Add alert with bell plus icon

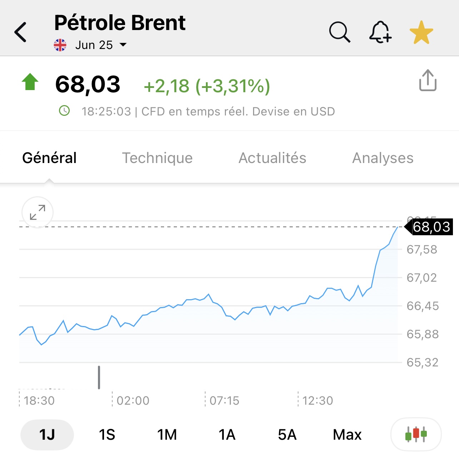tap(380, 32)
